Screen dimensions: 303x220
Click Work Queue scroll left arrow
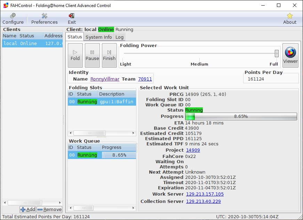point(71,208)
